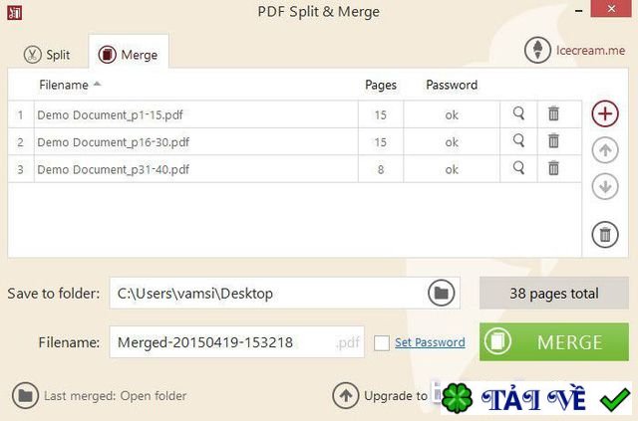
Task: Click the Upgrade to text link
Action: click(396, 396)
